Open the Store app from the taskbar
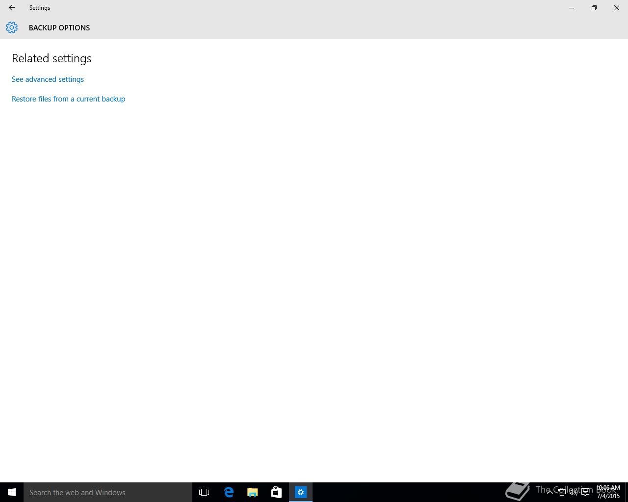 tap(276, 492)
